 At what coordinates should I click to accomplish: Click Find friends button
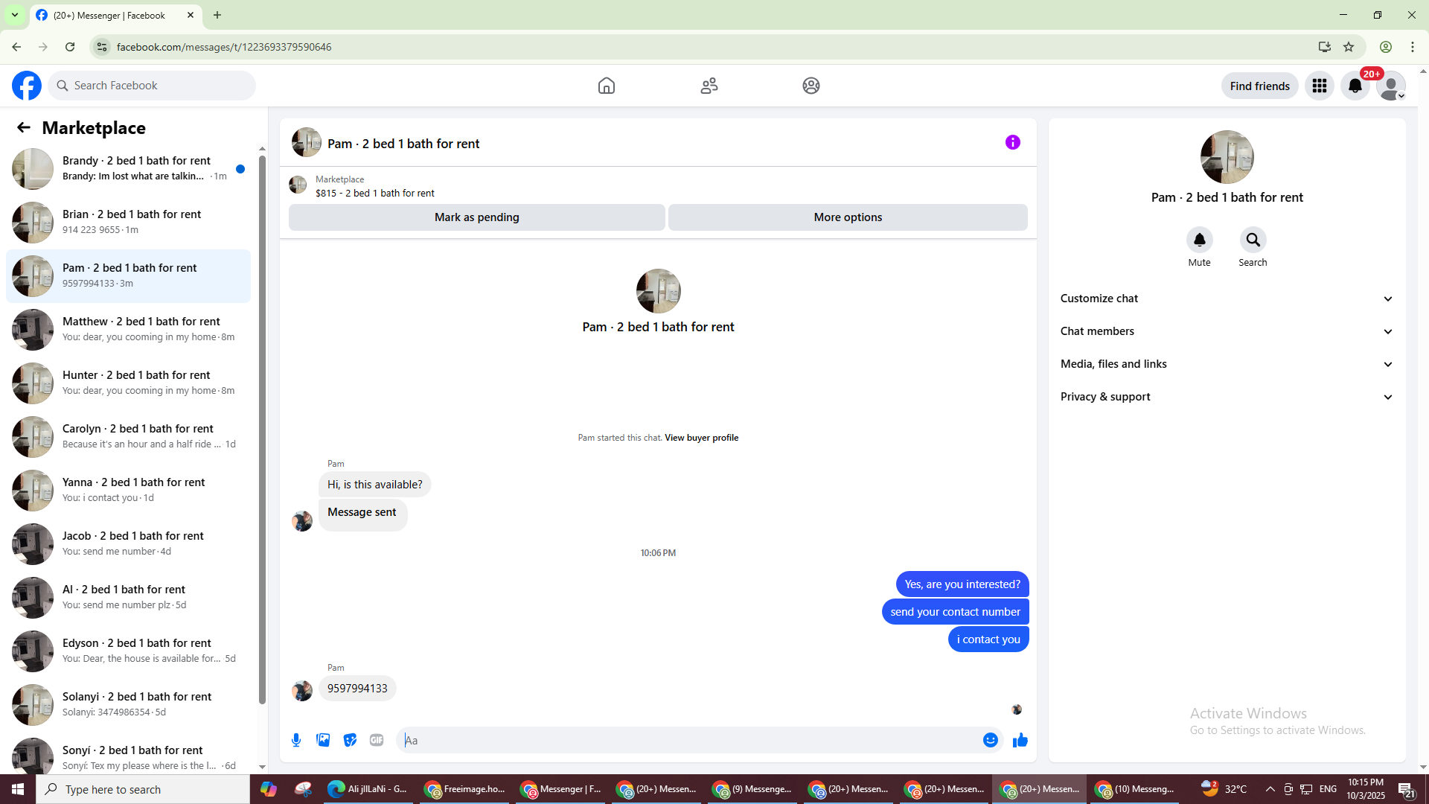click(x=1259, y=86)
